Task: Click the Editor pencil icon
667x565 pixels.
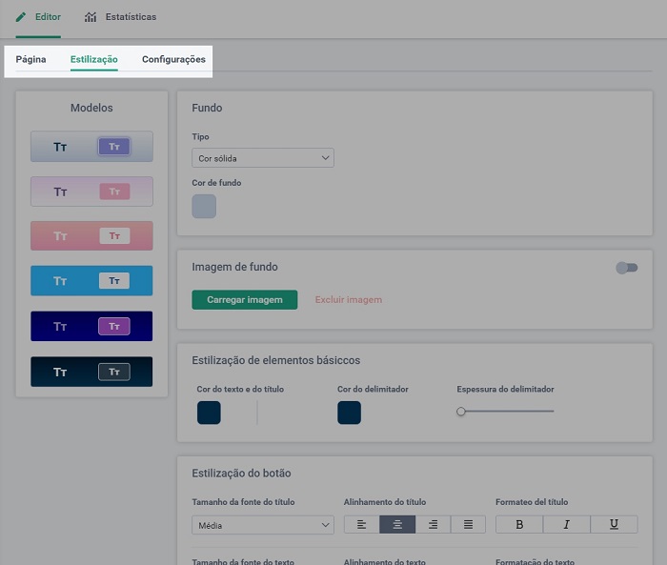Action: pos(20,17)
